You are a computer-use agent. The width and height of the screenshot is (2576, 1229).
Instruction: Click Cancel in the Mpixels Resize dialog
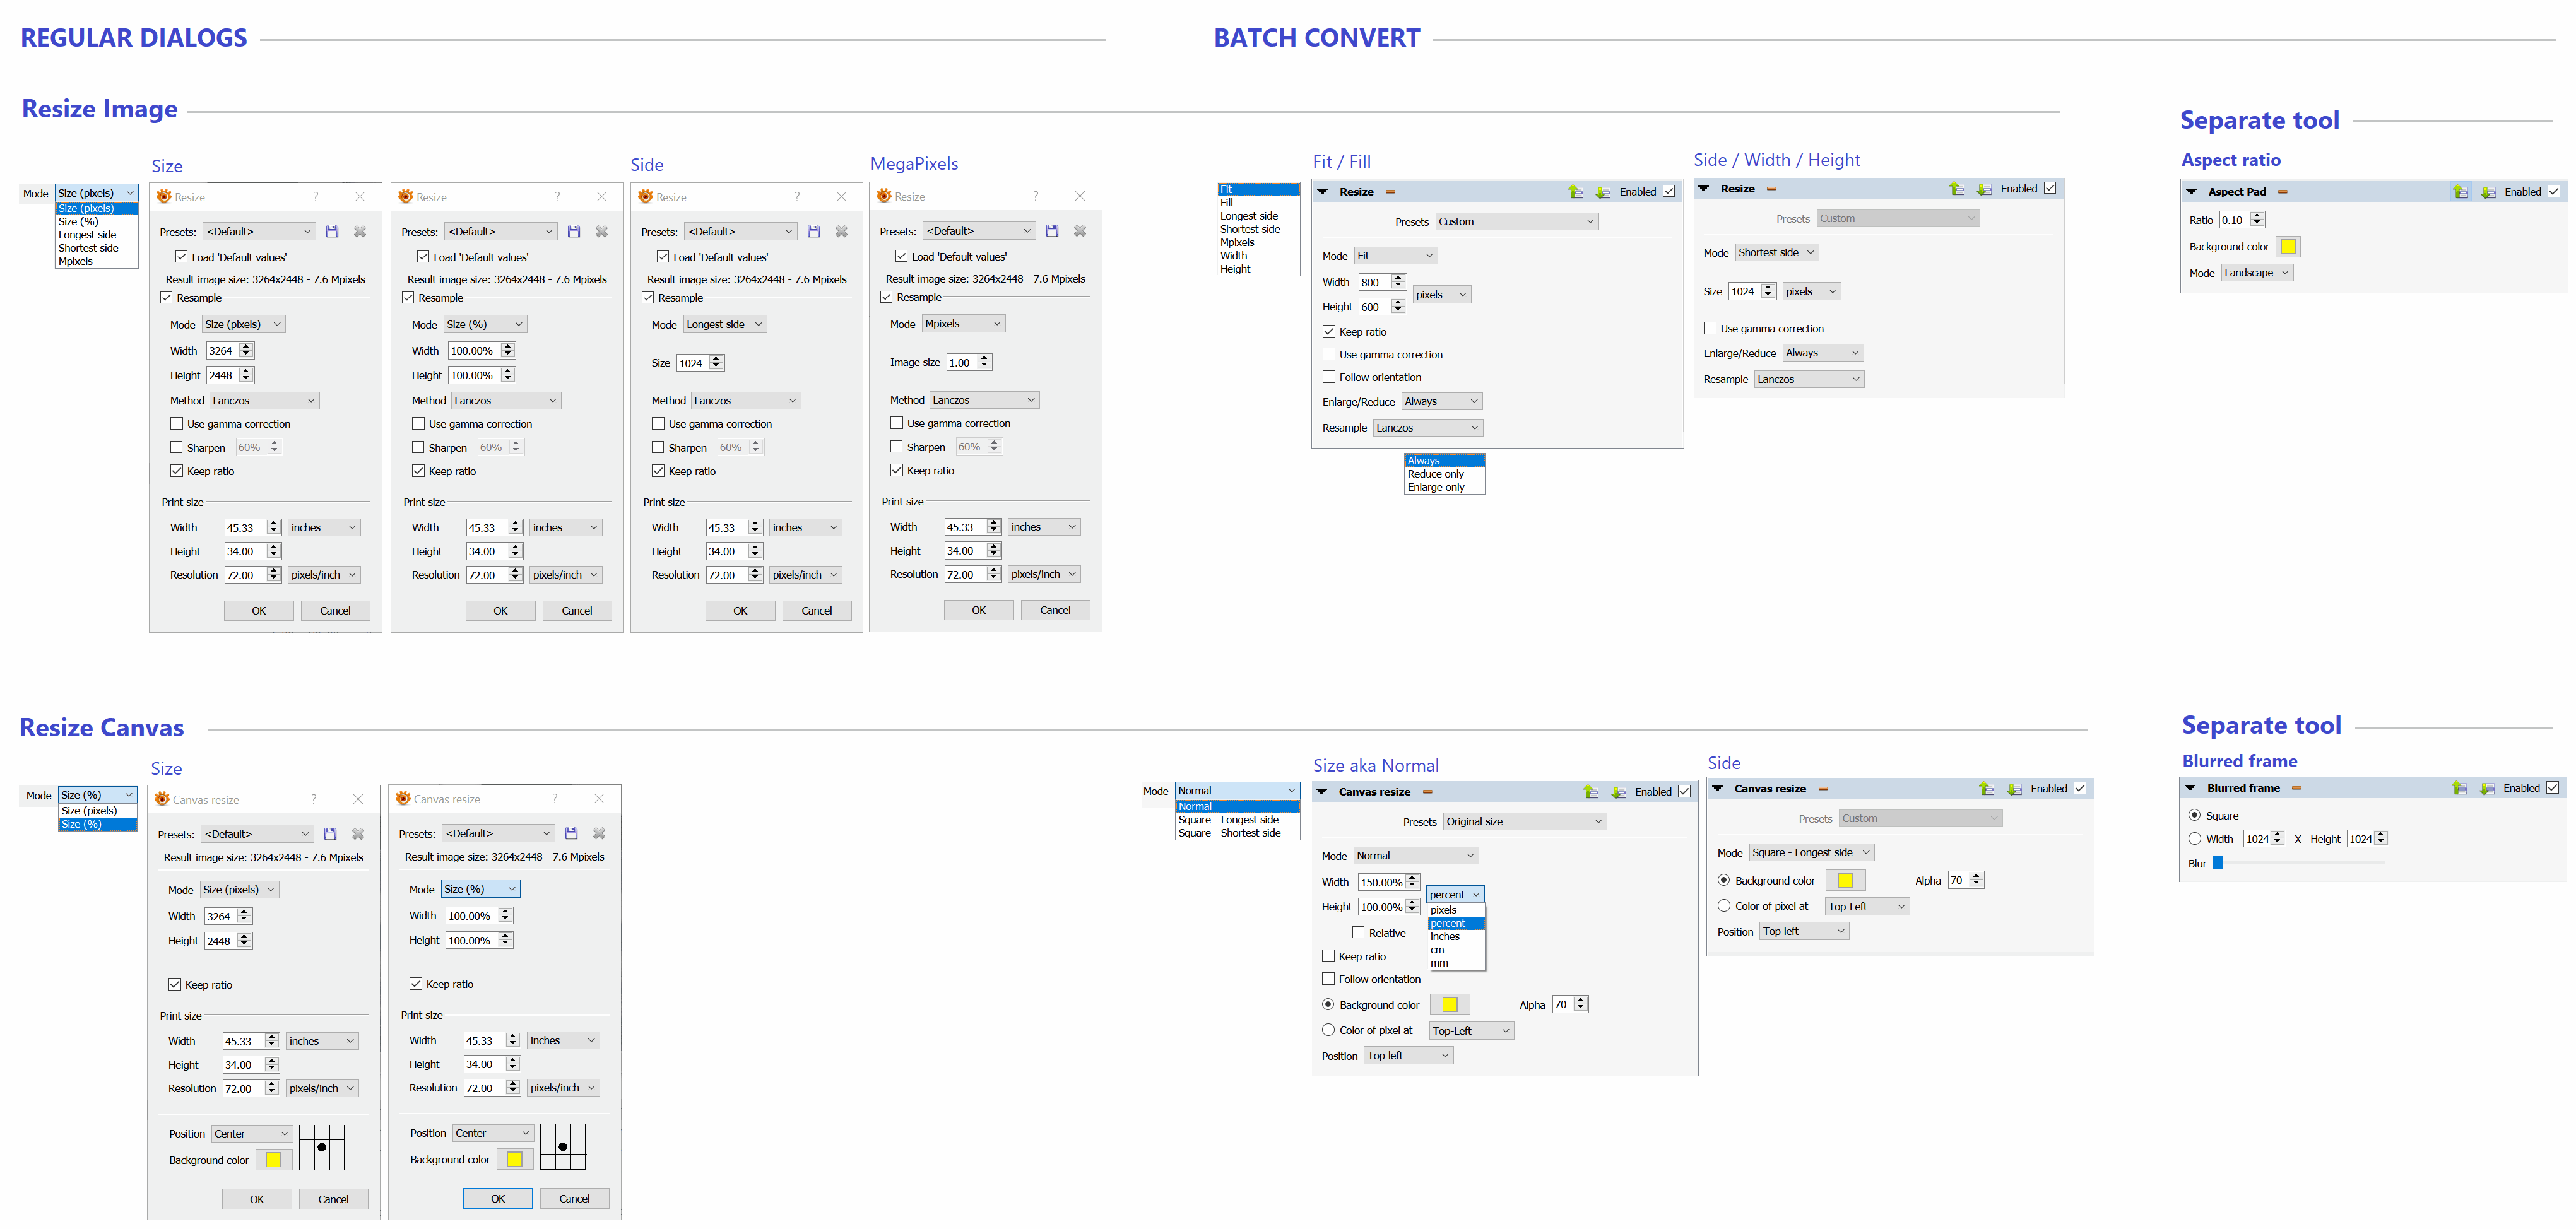[1054, 610]
